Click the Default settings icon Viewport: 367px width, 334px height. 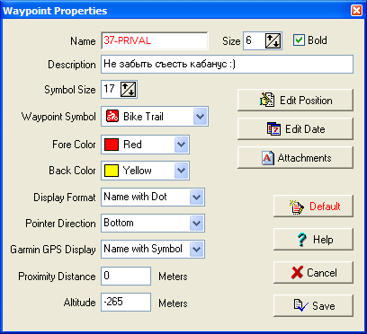tap(297, 207)
